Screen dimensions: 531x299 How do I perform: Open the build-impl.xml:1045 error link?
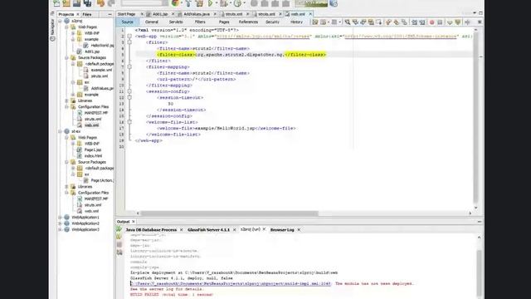click(x=231, y=283)
